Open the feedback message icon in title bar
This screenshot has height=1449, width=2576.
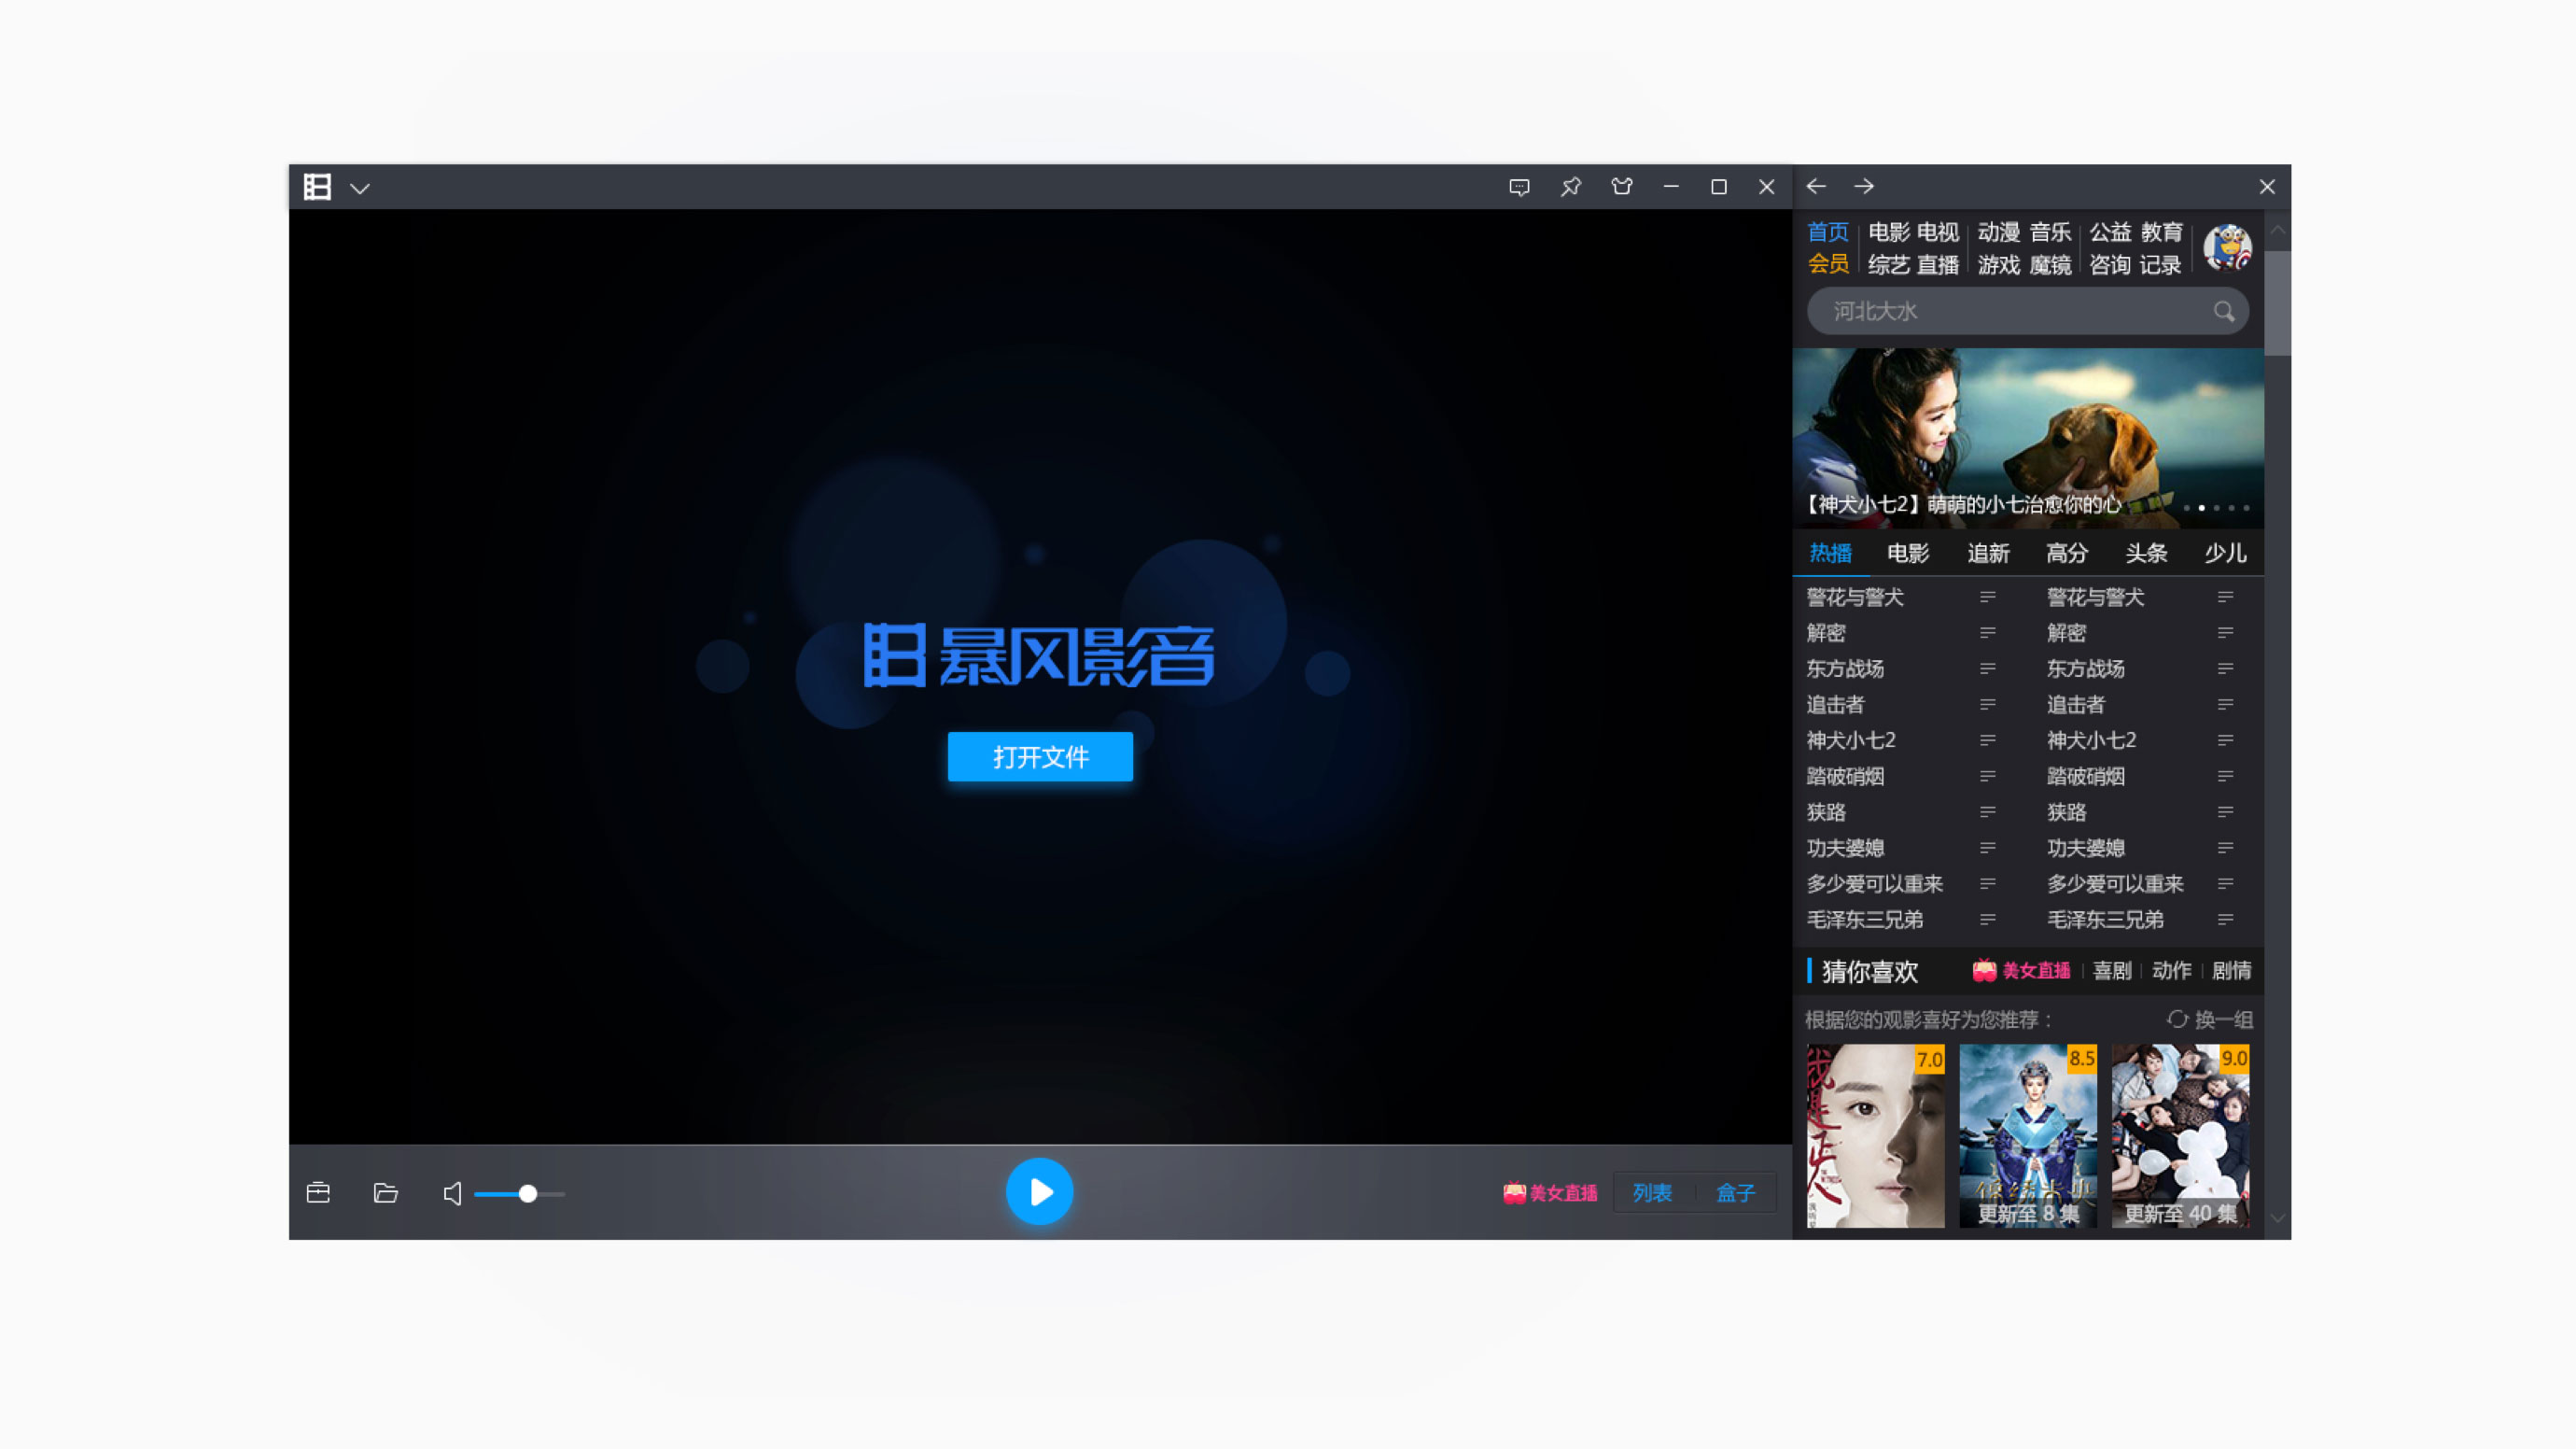click(x=1519, y=187)
